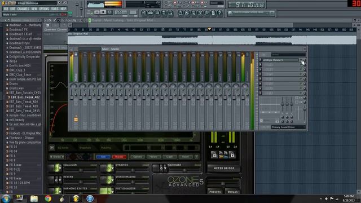Screen dimensions: 361x203
Task: Expand the Drums folder in browser
Action: pyautogui.click(x=13, y=84)
